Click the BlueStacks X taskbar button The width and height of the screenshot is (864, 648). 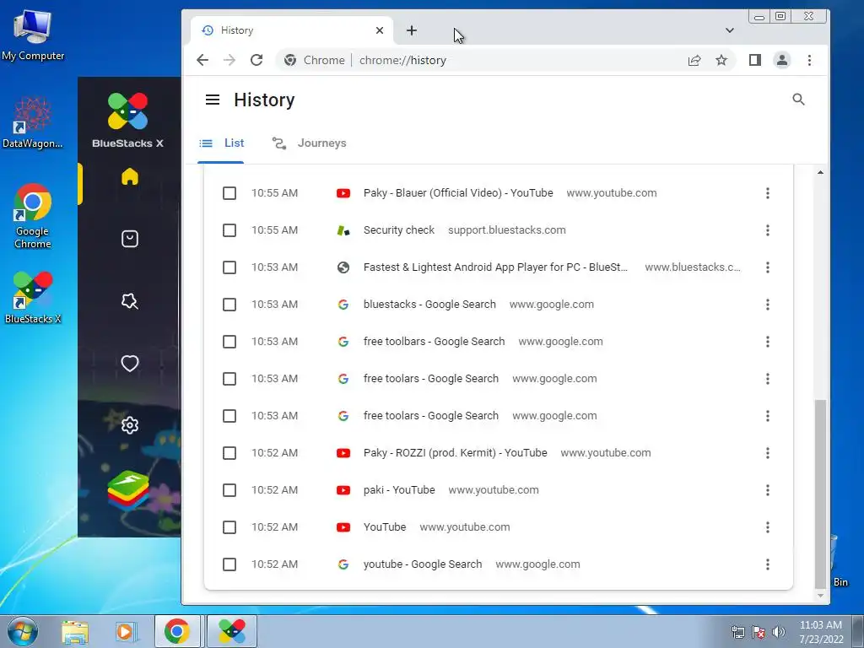[232, 631]
